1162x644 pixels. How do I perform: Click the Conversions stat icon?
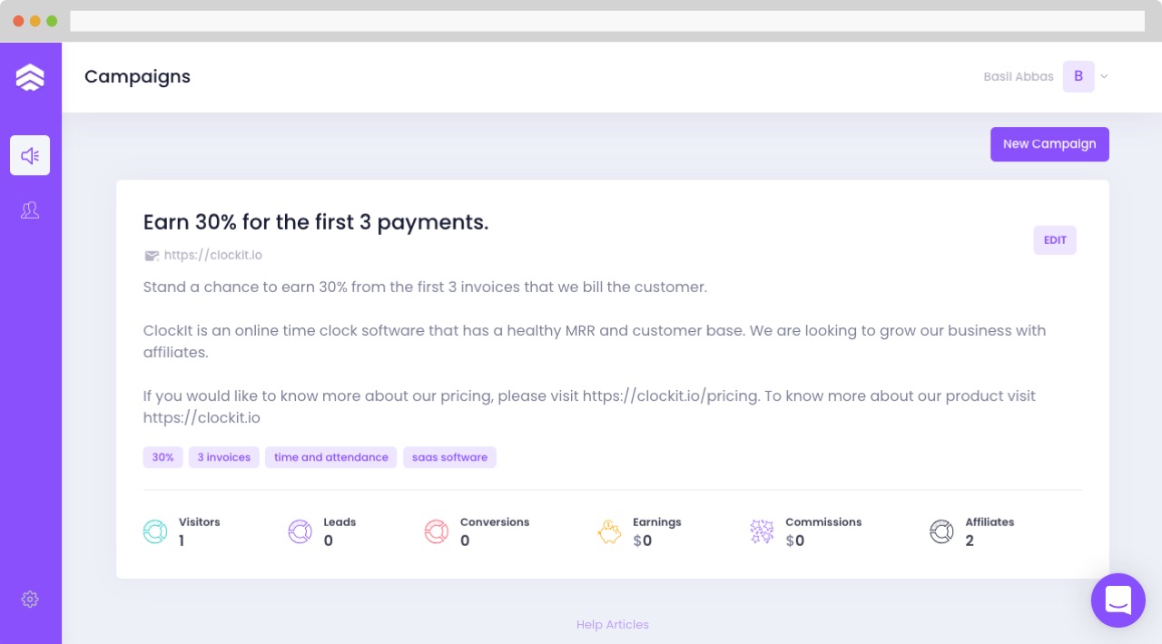(x=437, y=532)
